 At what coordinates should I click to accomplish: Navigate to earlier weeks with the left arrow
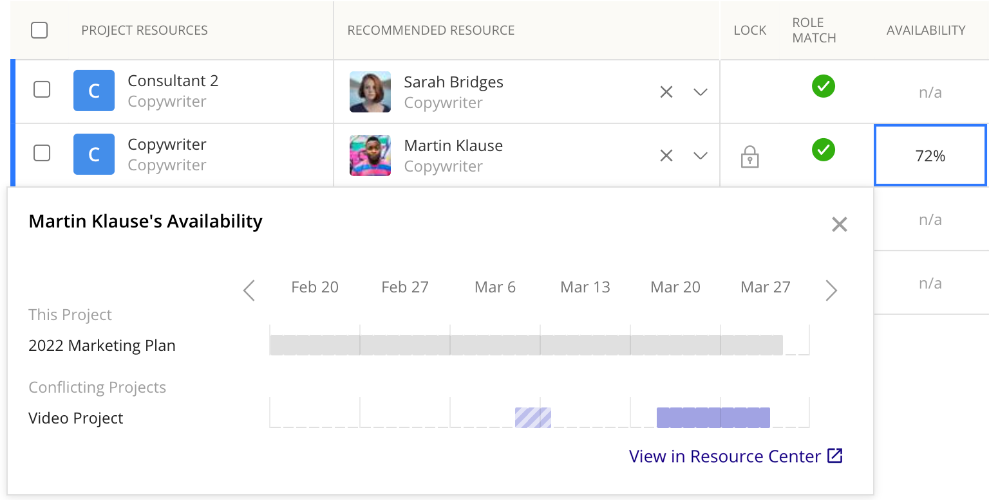pos(249,290)
